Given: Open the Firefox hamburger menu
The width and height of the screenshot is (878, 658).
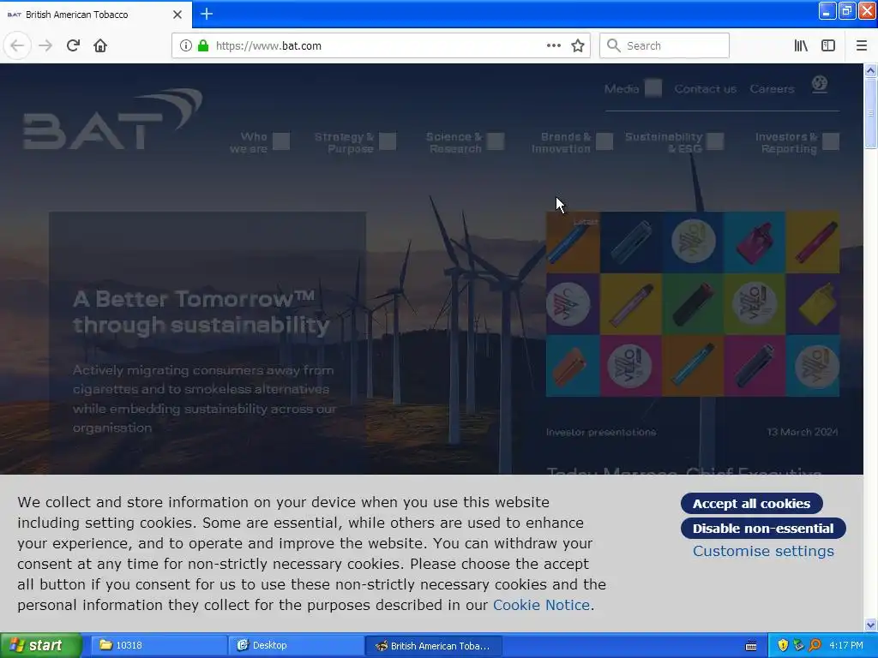Looking at the screenshot, I should tap(861, 45).
